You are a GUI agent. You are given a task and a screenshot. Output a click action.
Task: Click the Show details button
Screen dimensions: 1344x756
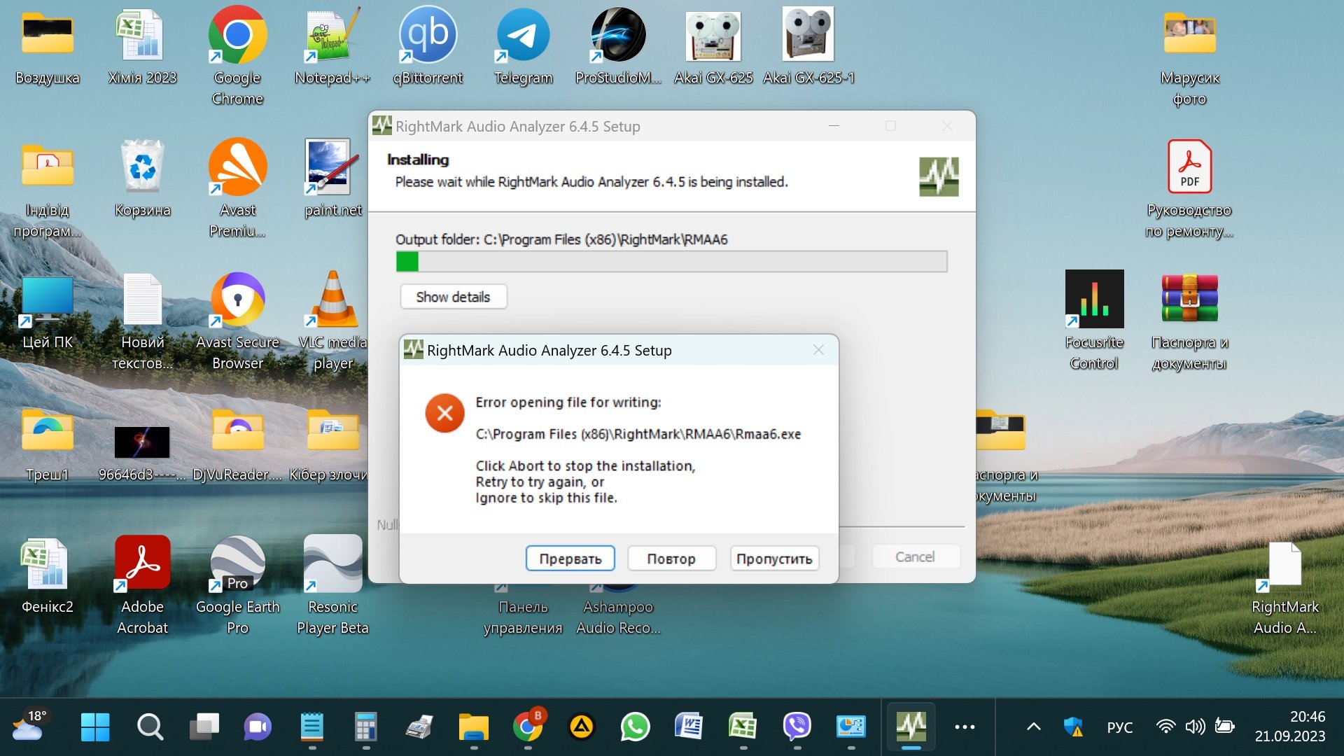pos(453,297)
